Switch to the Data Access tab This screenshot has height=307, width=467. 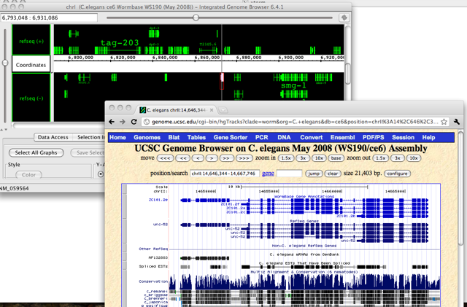[x=53, y=137]
